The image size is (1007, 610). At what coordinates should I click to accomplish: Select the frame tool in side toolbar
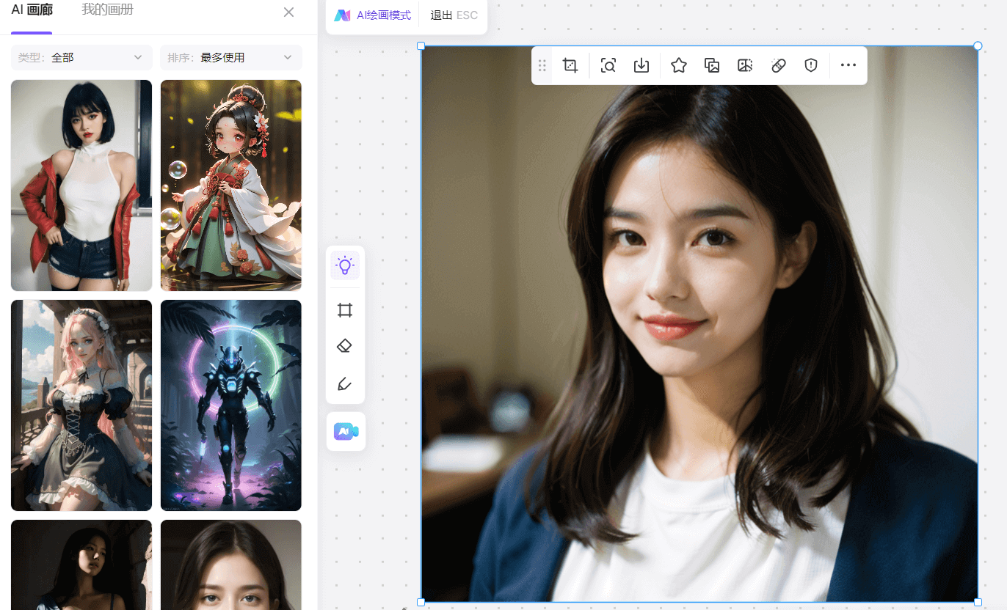(345, 310)
